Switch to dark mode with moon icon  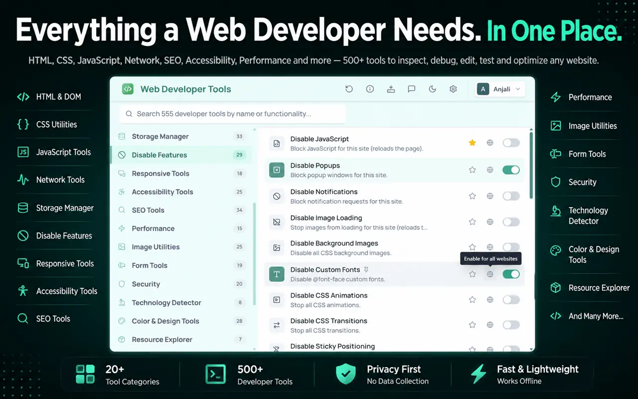[x=433, y=89]
